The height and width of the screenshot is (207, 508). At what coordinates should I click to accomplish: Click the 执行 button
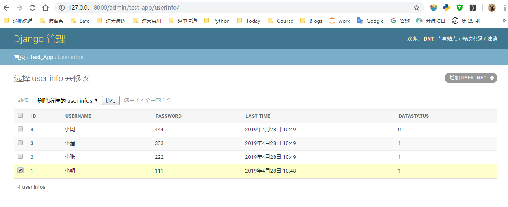pyautogui.click(x=111, y=100)
